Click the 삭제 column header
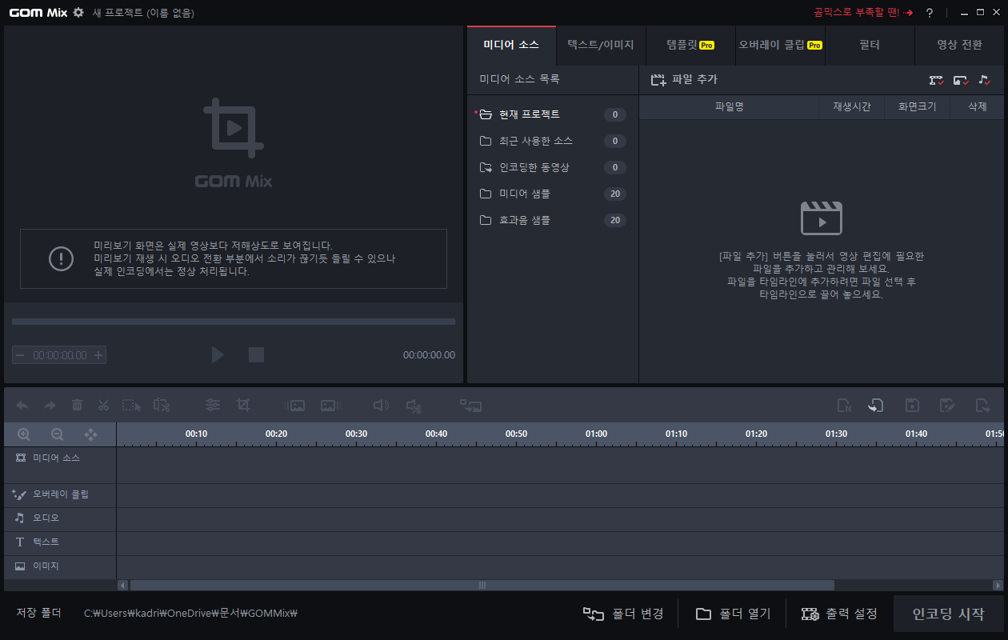The height and width of the screenshot is (640, 1008). tap(977, 107)
